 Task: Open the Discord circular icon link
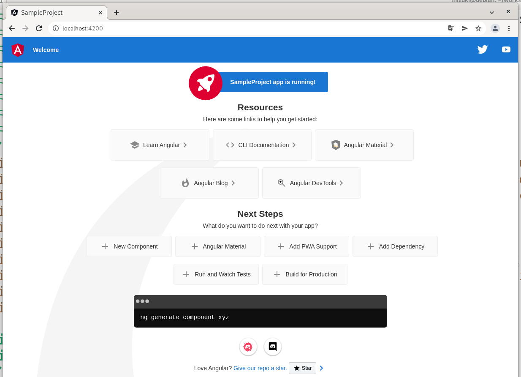coord(273,347)
